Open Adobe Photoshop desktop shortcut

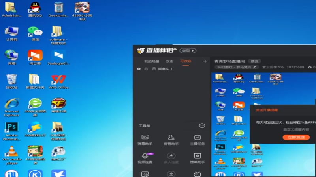pos(11,131)
